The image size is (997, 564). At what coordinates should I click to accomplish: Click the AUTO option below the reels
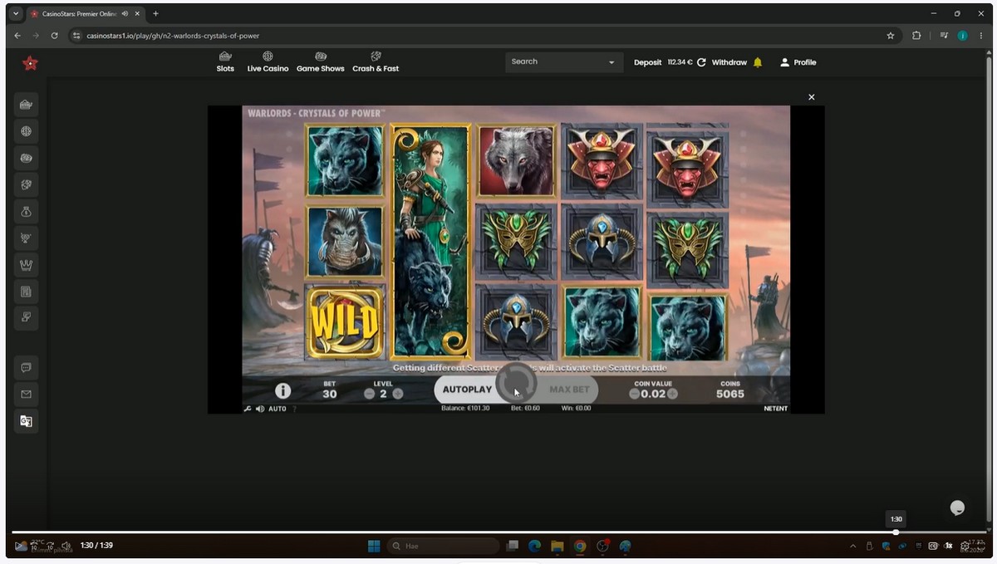tap(277, 409)
